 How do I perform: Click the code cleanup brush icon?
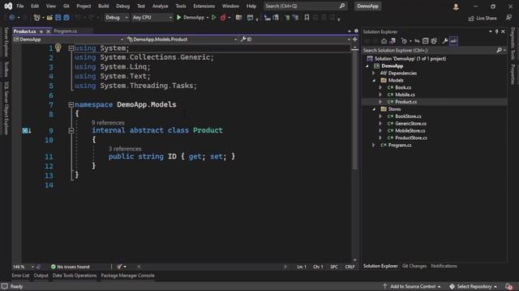119,267
